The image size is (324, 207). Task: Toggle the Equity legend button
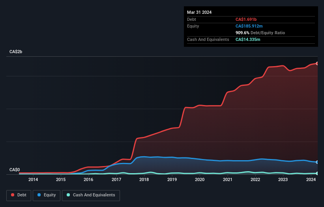[47, 195]
